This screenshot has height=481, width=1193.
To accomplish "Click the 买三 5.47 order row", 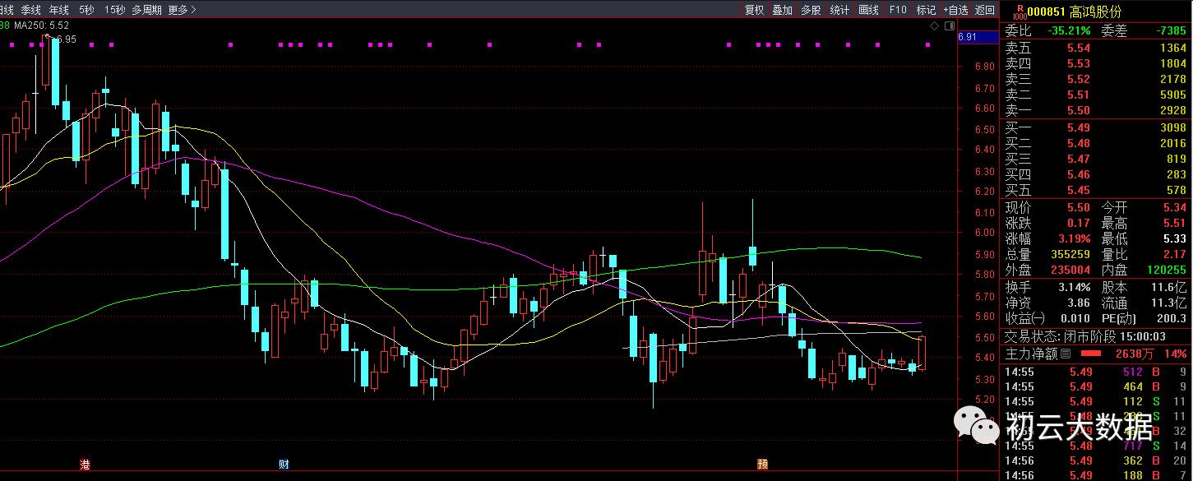I will (1096, 160).
